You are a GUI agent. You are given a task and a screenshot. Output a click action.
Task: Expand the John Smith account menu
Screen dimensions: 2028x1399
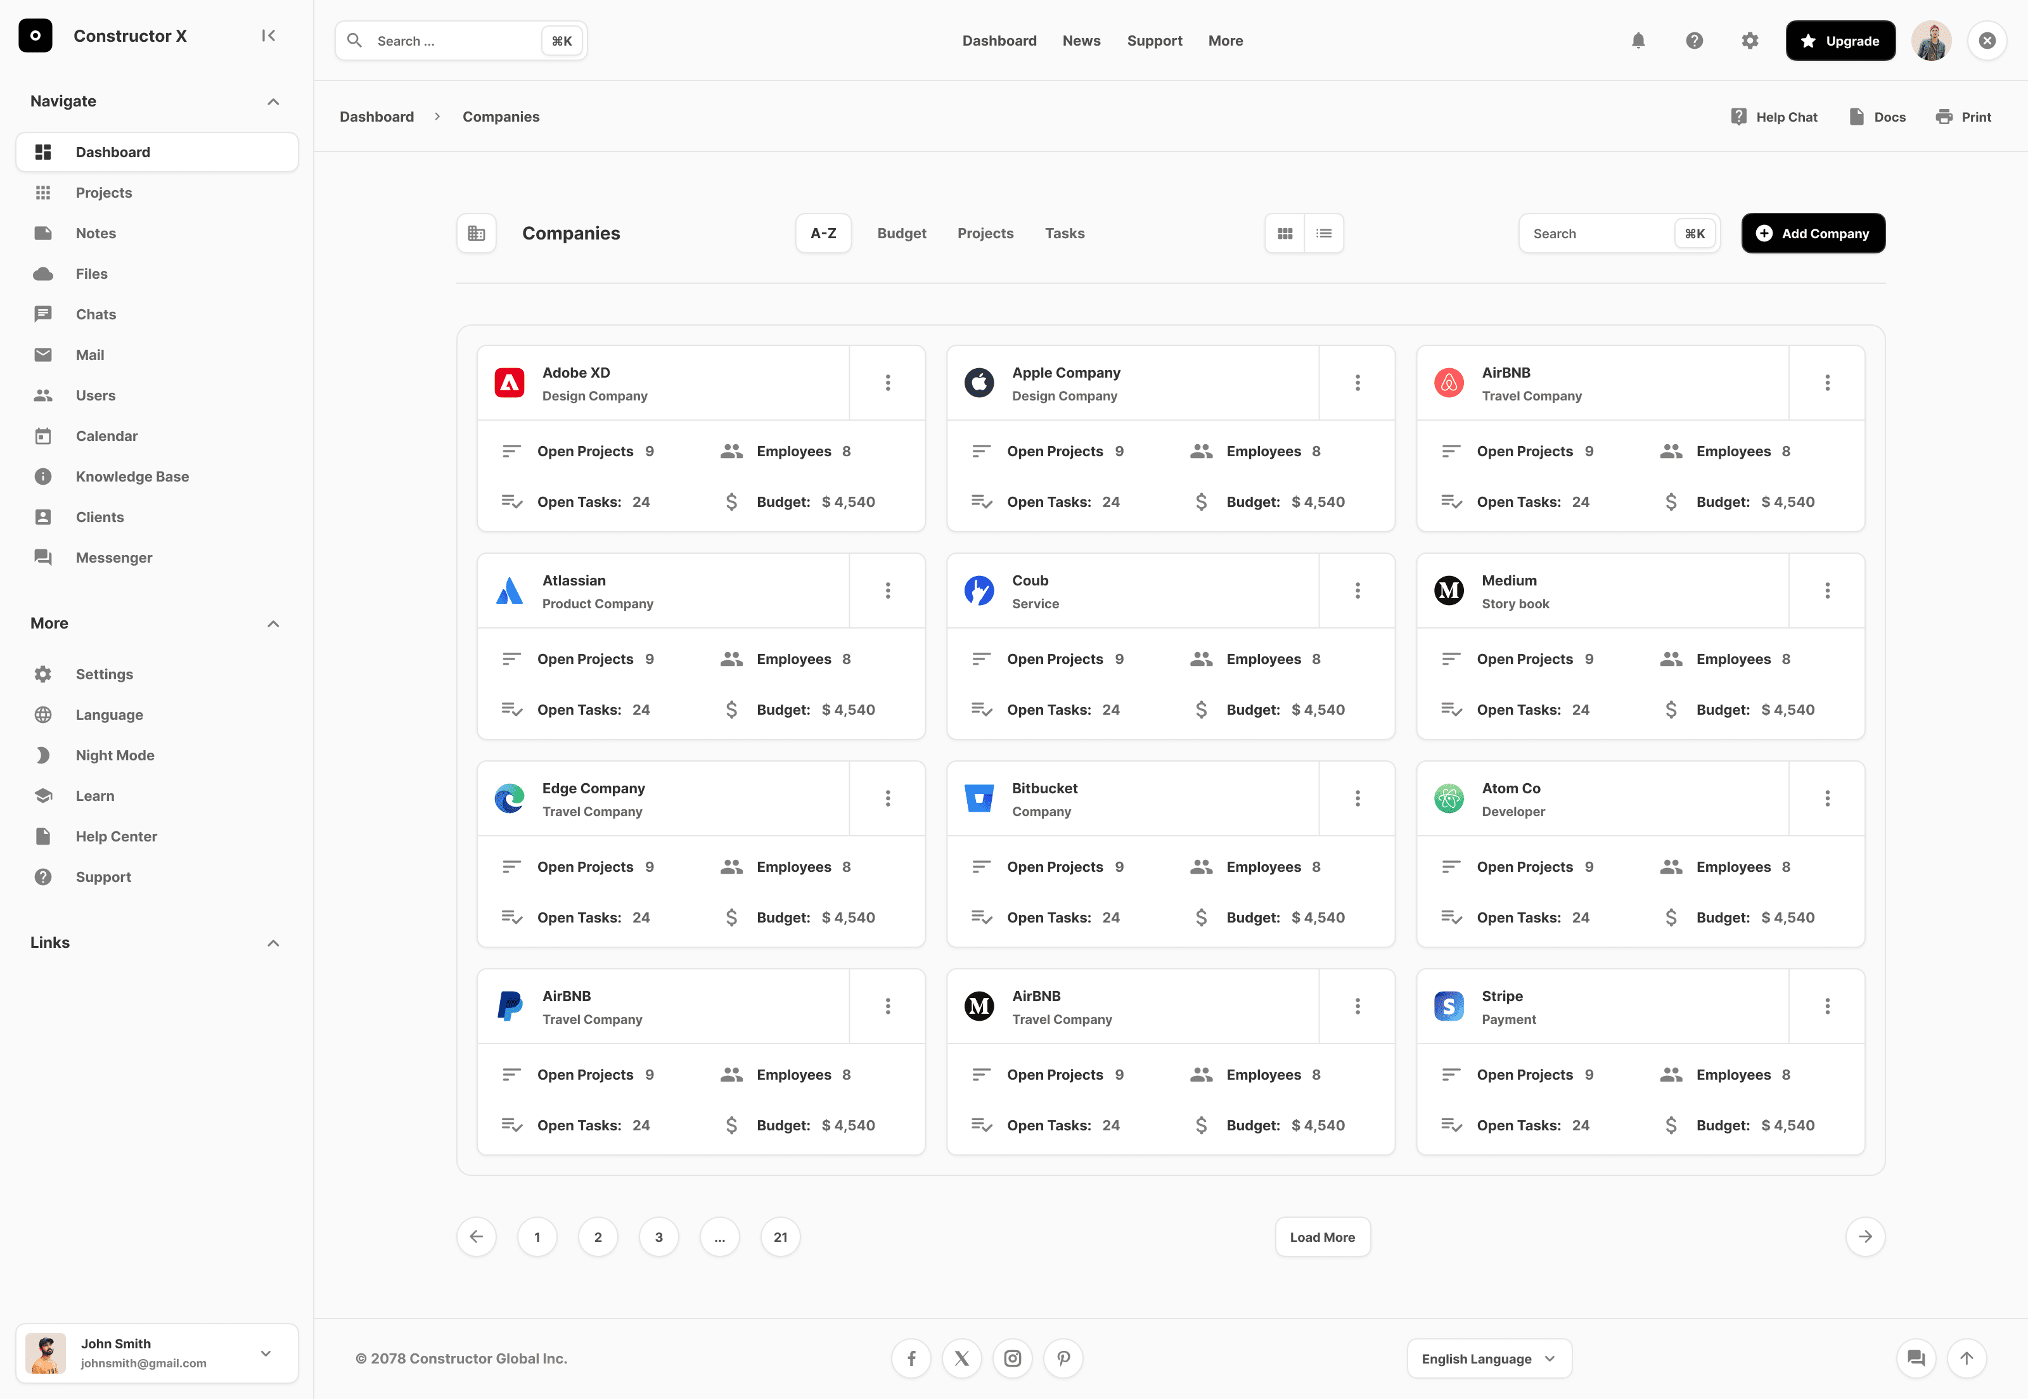pos(266,1353)
